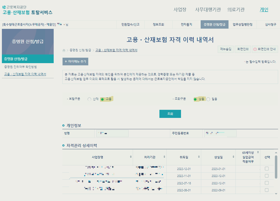Click 상실일 cell 2022-09-01
This screenshot has width=280, height=201.
coord(218,190)
